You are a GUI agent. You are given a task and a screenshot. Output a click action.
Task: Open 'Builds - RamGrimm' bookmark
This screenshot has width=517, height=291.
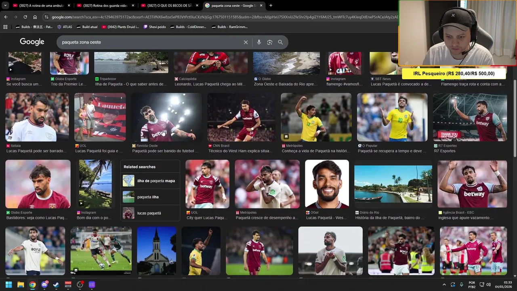229,27
